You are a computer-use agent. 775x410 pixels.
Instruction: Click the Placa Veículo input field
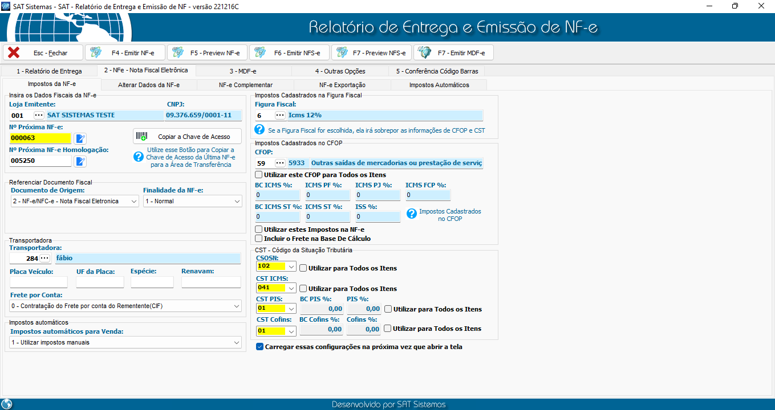pyautogui.click(x=39, y=282)
